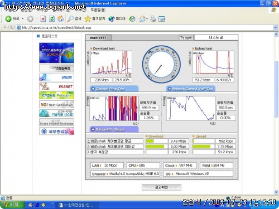
Task: Click the Windows Start button
Action: [12, 205]
